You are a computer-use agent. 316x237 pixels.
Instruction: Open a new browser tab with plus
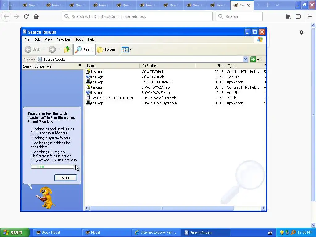268,5
